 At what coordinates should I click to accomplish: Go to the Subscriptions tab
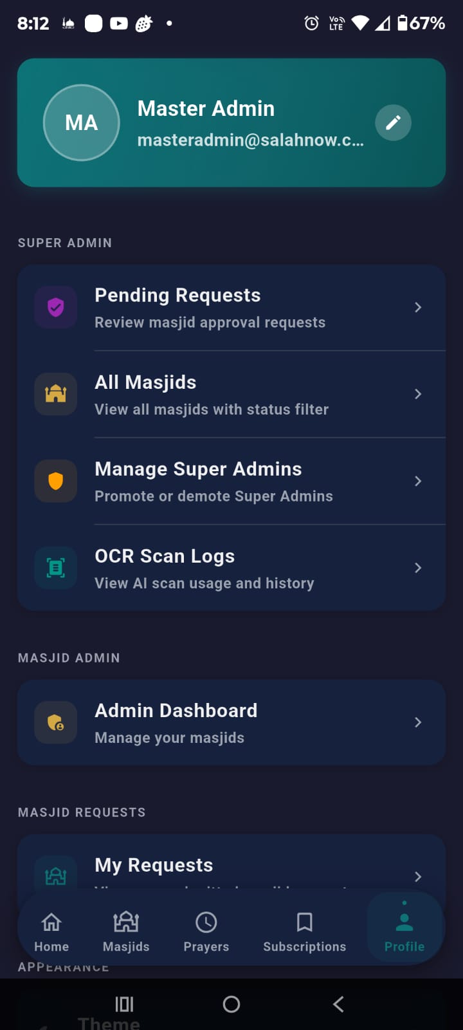305,931
